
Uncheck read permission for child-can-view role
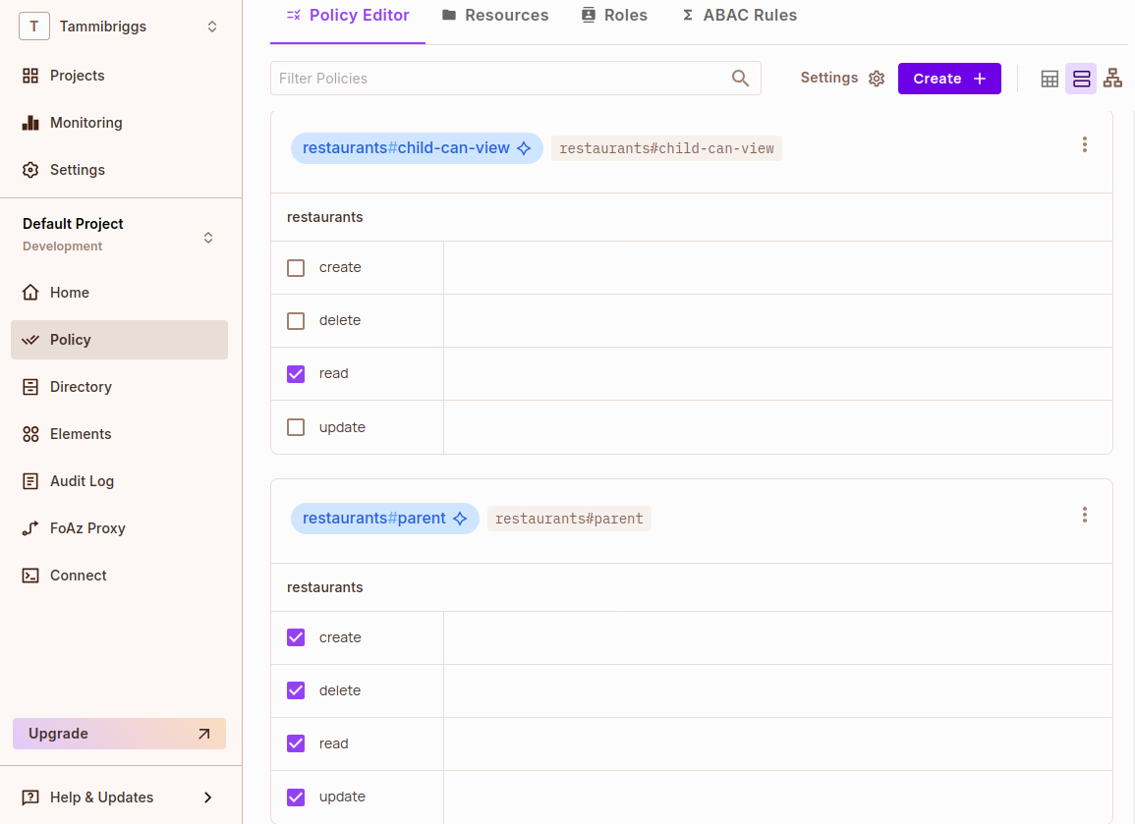click(x=296, y=373)
